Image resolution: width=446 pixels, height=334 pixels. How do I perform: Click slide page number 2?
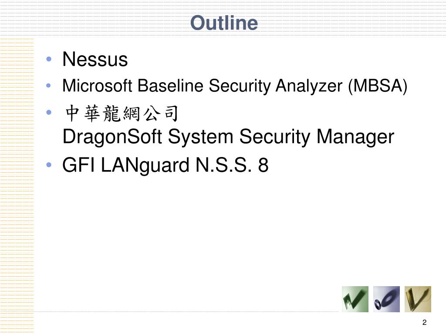424,322
